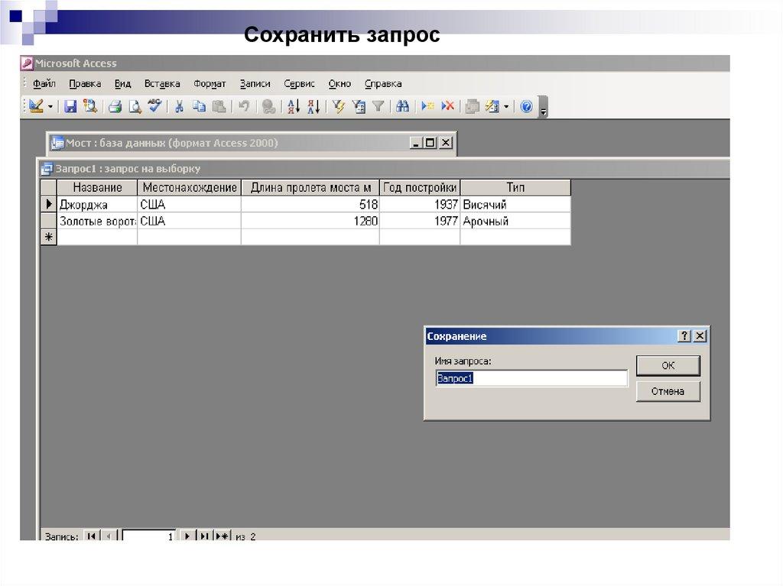The image size is (783, 586).
Task: Select the Золотые ворота row selector
Action: (49, 222)
